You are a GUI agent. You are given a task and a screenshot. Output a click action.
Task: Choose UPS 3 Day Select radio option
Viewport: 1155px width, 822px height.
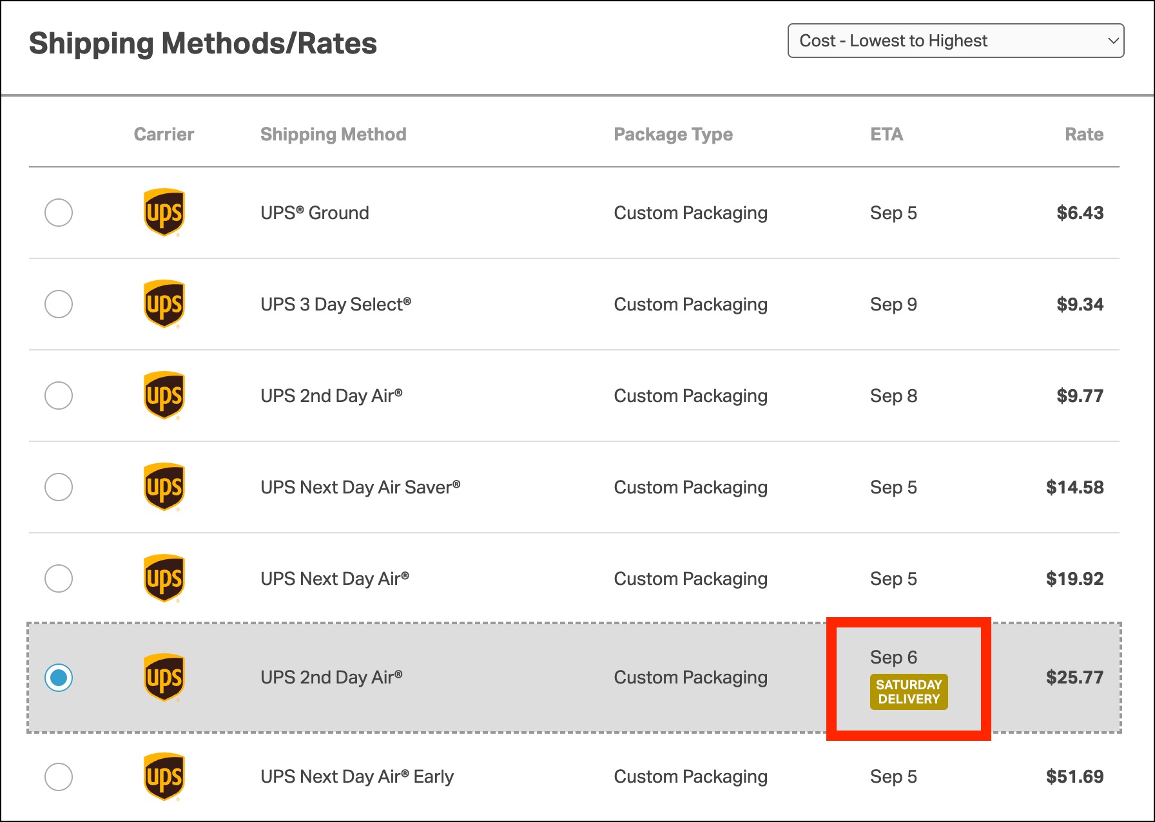(59, 304)
